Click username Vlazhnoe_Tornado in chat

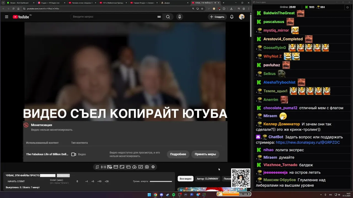(280, 165)
